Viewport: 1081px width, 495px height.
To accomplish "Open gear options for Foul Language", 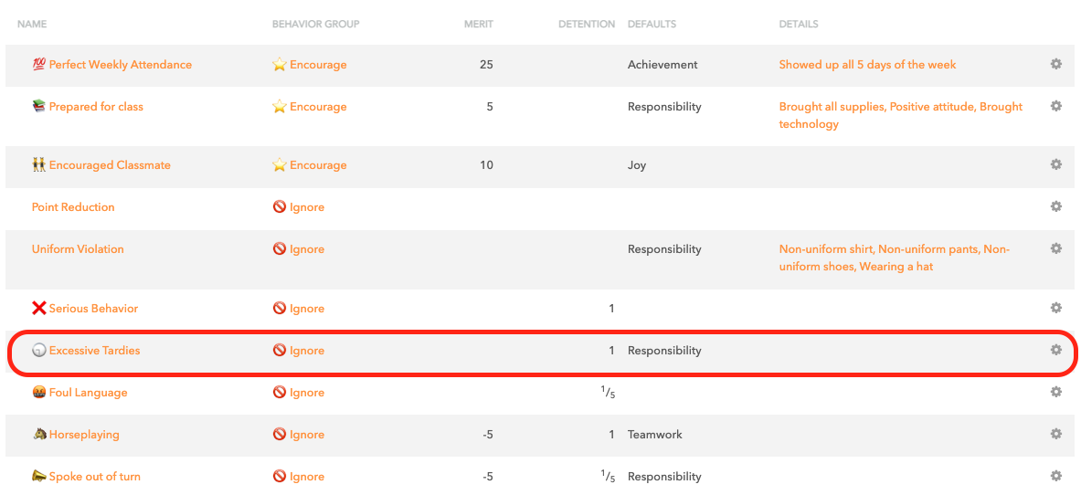I will click(x=1056, y=392).
